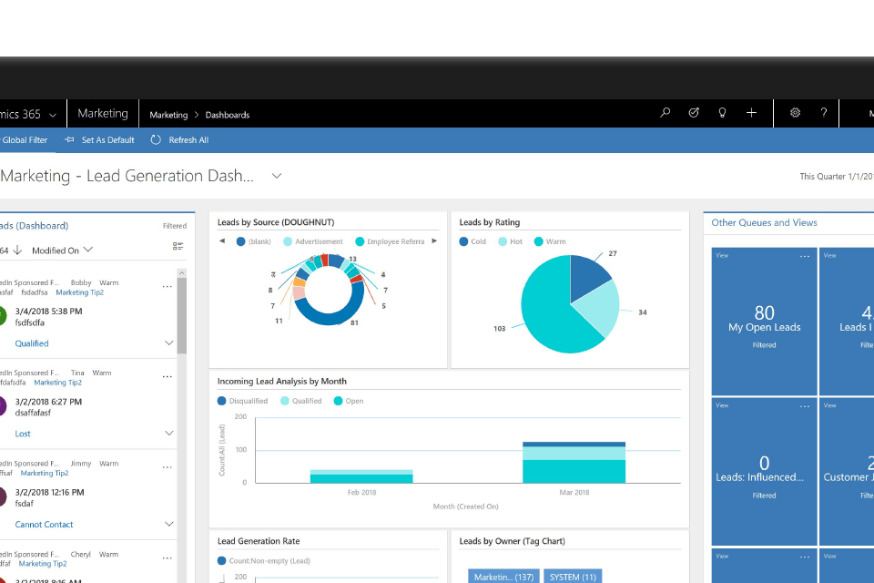Toggle Employee Referral legend series

[x=390, y=241]
